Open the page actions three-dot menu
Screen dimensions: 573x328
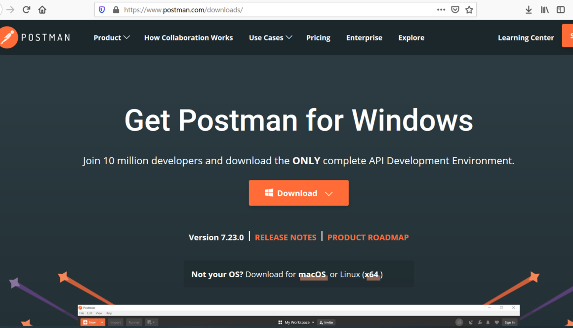[441, 9]
